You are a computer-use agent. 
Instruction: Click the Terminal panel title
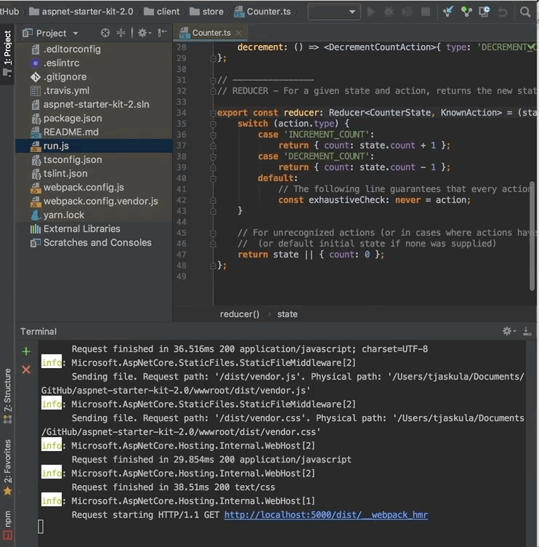(38, 332)
